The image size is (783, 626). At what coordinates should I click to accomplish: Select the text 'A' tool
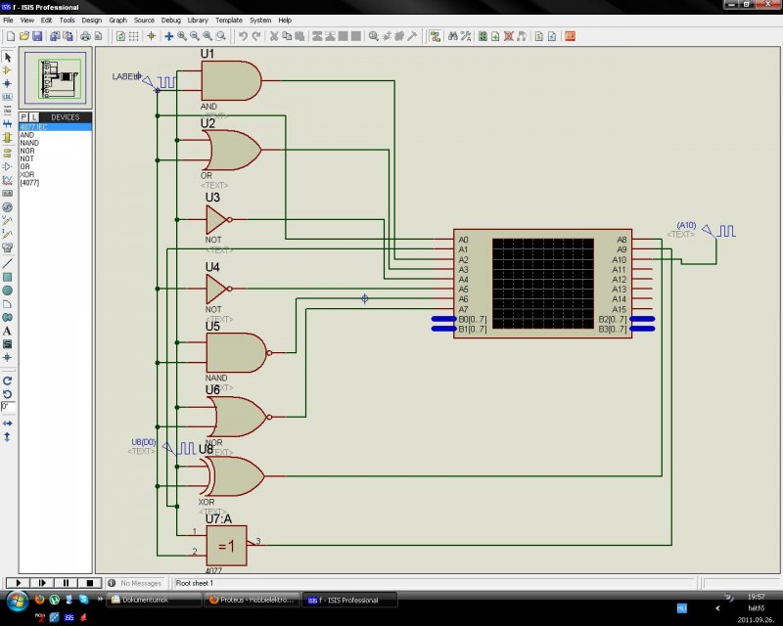7,332
